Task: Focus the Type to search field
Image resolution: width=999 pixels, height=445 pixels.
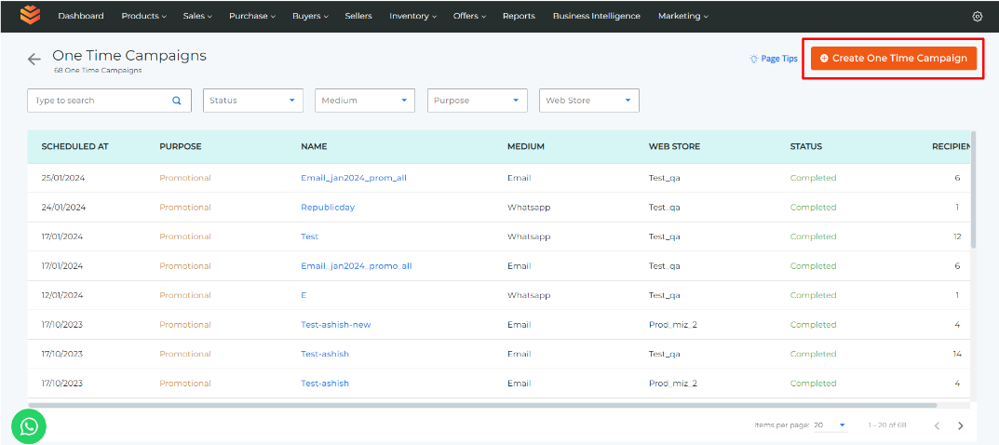Action: click(x=109, y=101)
